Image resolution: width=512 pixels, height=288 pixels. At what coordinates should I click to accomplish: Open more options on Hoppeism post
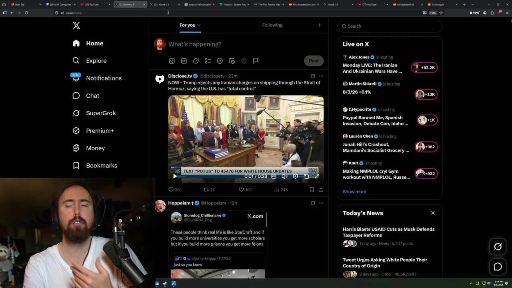[321, 203]
